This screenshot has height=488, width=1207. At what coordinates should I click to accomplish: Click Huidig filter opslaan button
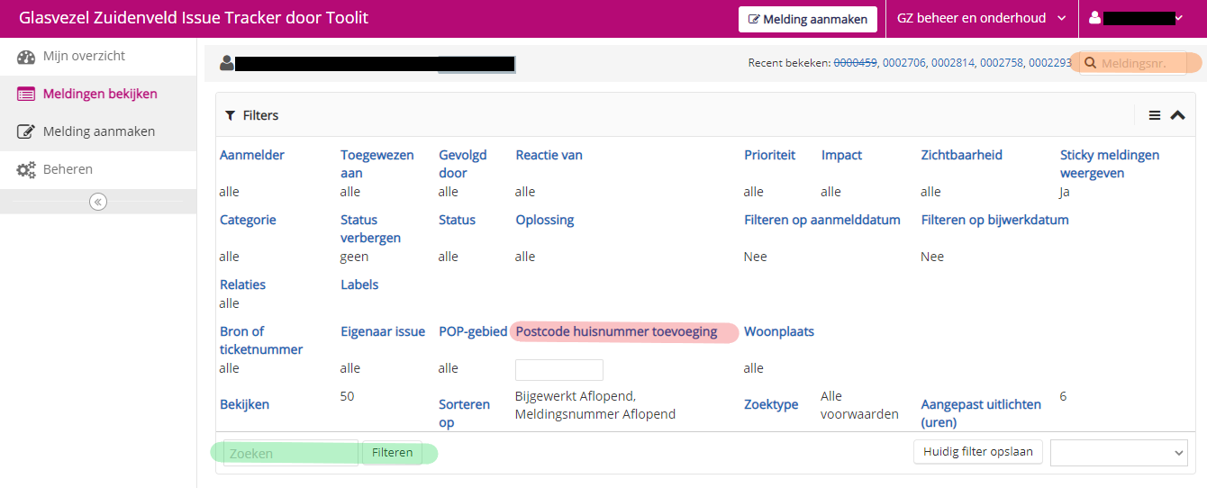coord(978,451)
